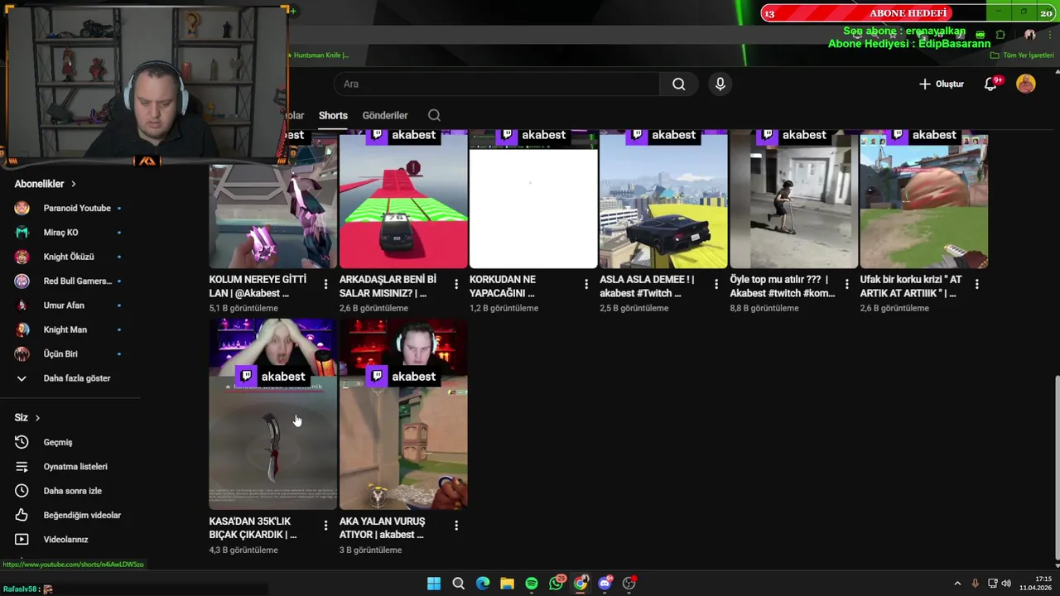Viewport: 1060px width, 596px height.
Task: Open the ASLA ASLA DEMEE car thumbnail
Action: (x=663, y=199)
